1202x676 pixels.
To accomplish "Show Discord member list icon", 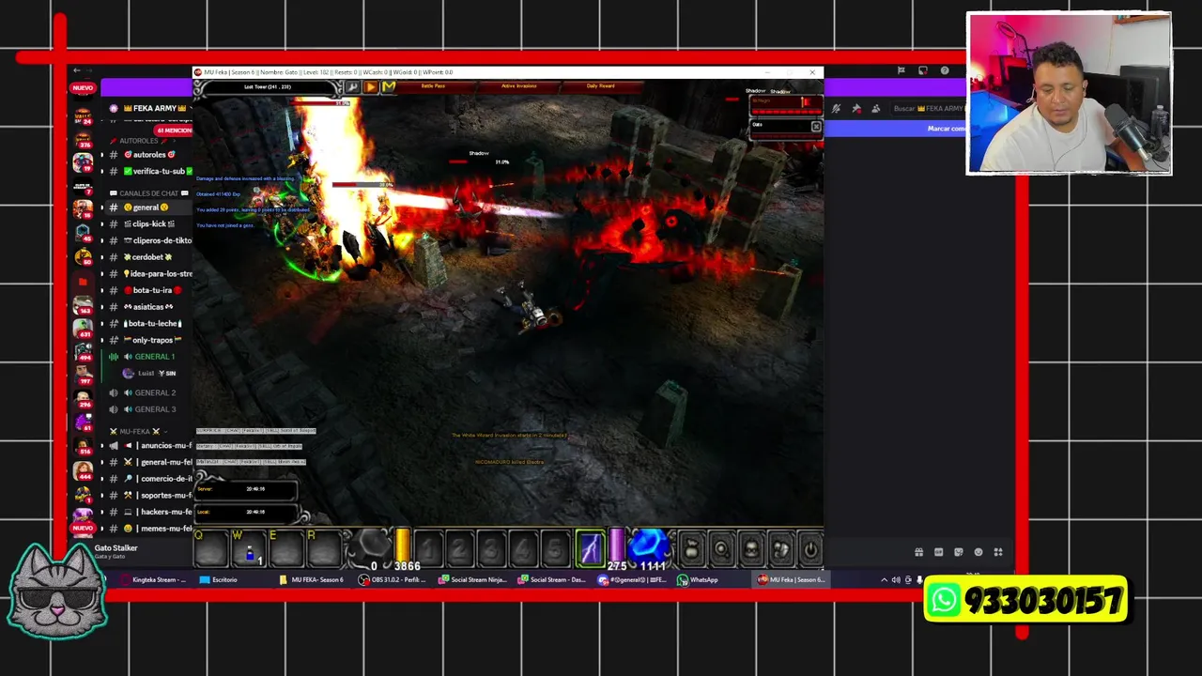I will click(x=876, y=109).
